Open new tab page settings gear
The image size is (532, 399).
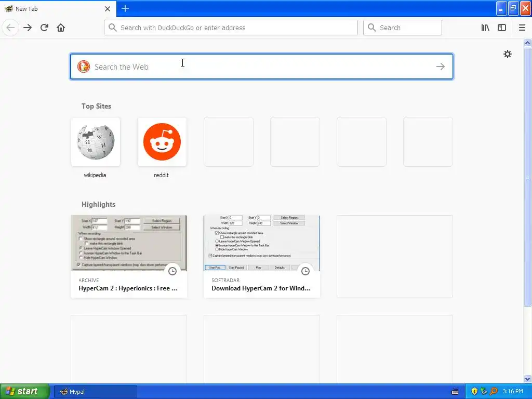(x=507, y=54)
